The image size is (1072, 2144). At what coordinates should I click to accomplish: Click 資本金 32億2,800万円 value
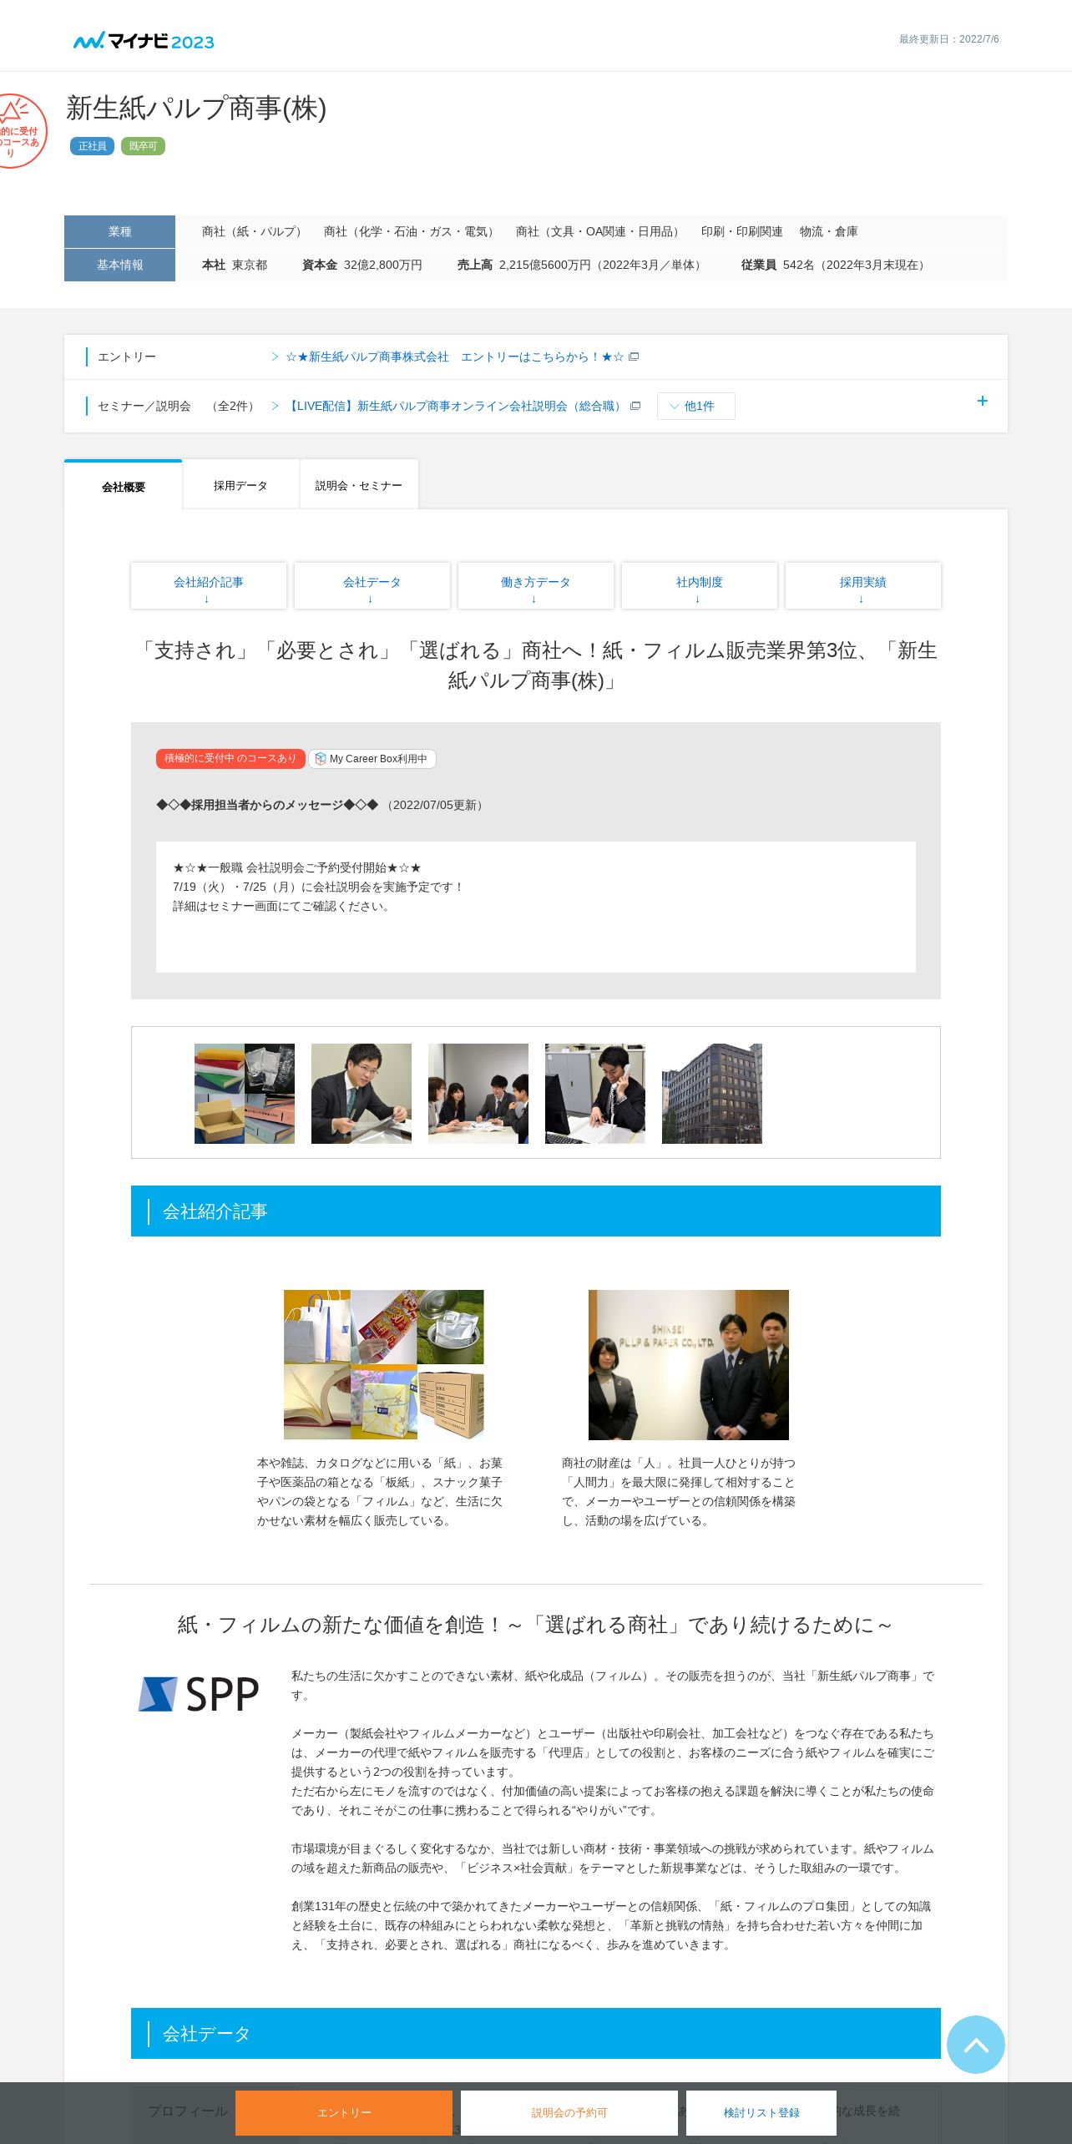tap(383, 265)
